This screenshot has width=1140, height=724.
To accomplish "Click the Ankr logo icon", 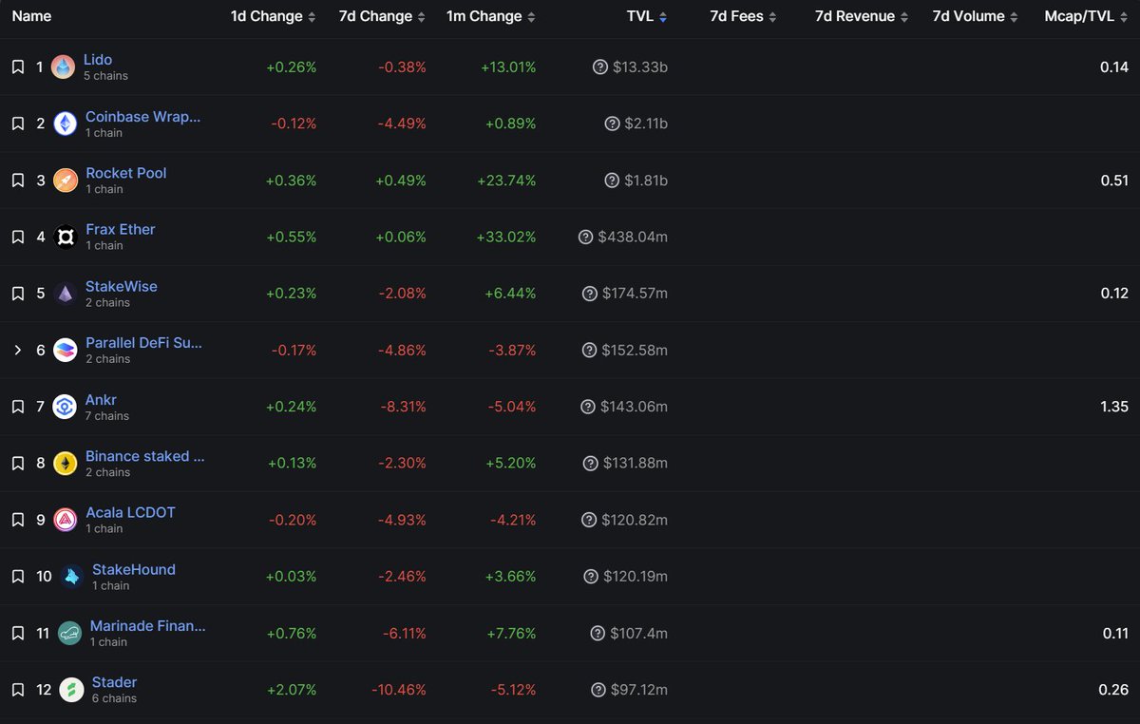I will click(x=65, y=407).
